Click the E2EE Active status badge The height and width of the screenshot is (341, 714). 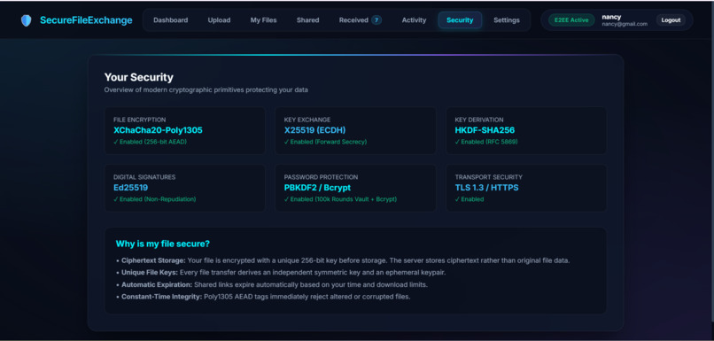tap(571, 20)
